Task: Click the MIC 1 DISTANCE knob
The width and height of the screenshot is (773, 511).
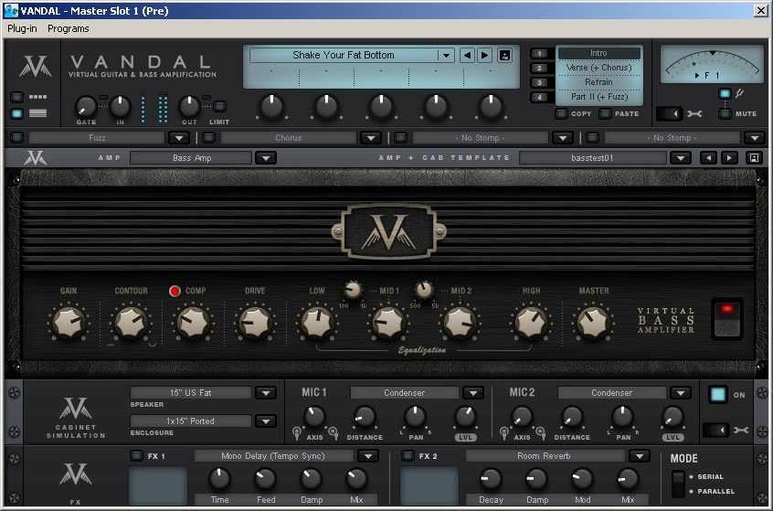Action: pos(365,417)
